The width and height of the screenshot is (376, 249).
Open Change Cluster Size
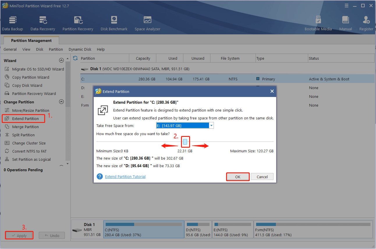tap(25, 143)
